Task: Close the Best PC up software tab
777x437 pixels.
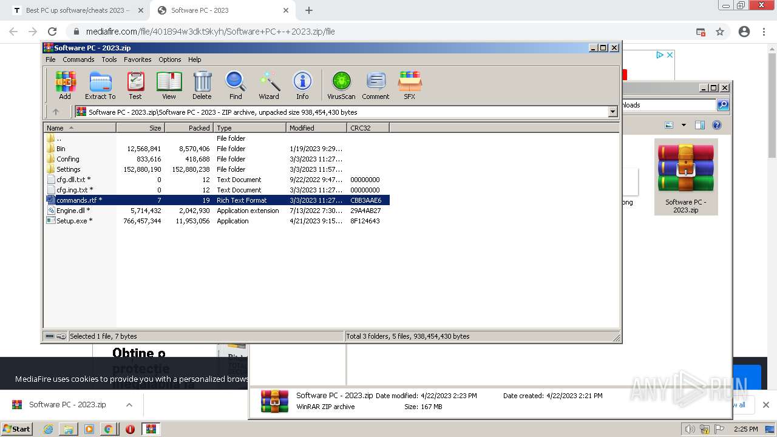Action: pos(141,10)
